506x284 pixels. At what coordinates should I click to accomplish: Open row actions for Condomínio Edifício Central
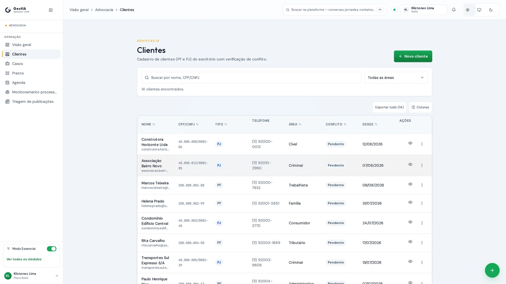tap(422, 223)
